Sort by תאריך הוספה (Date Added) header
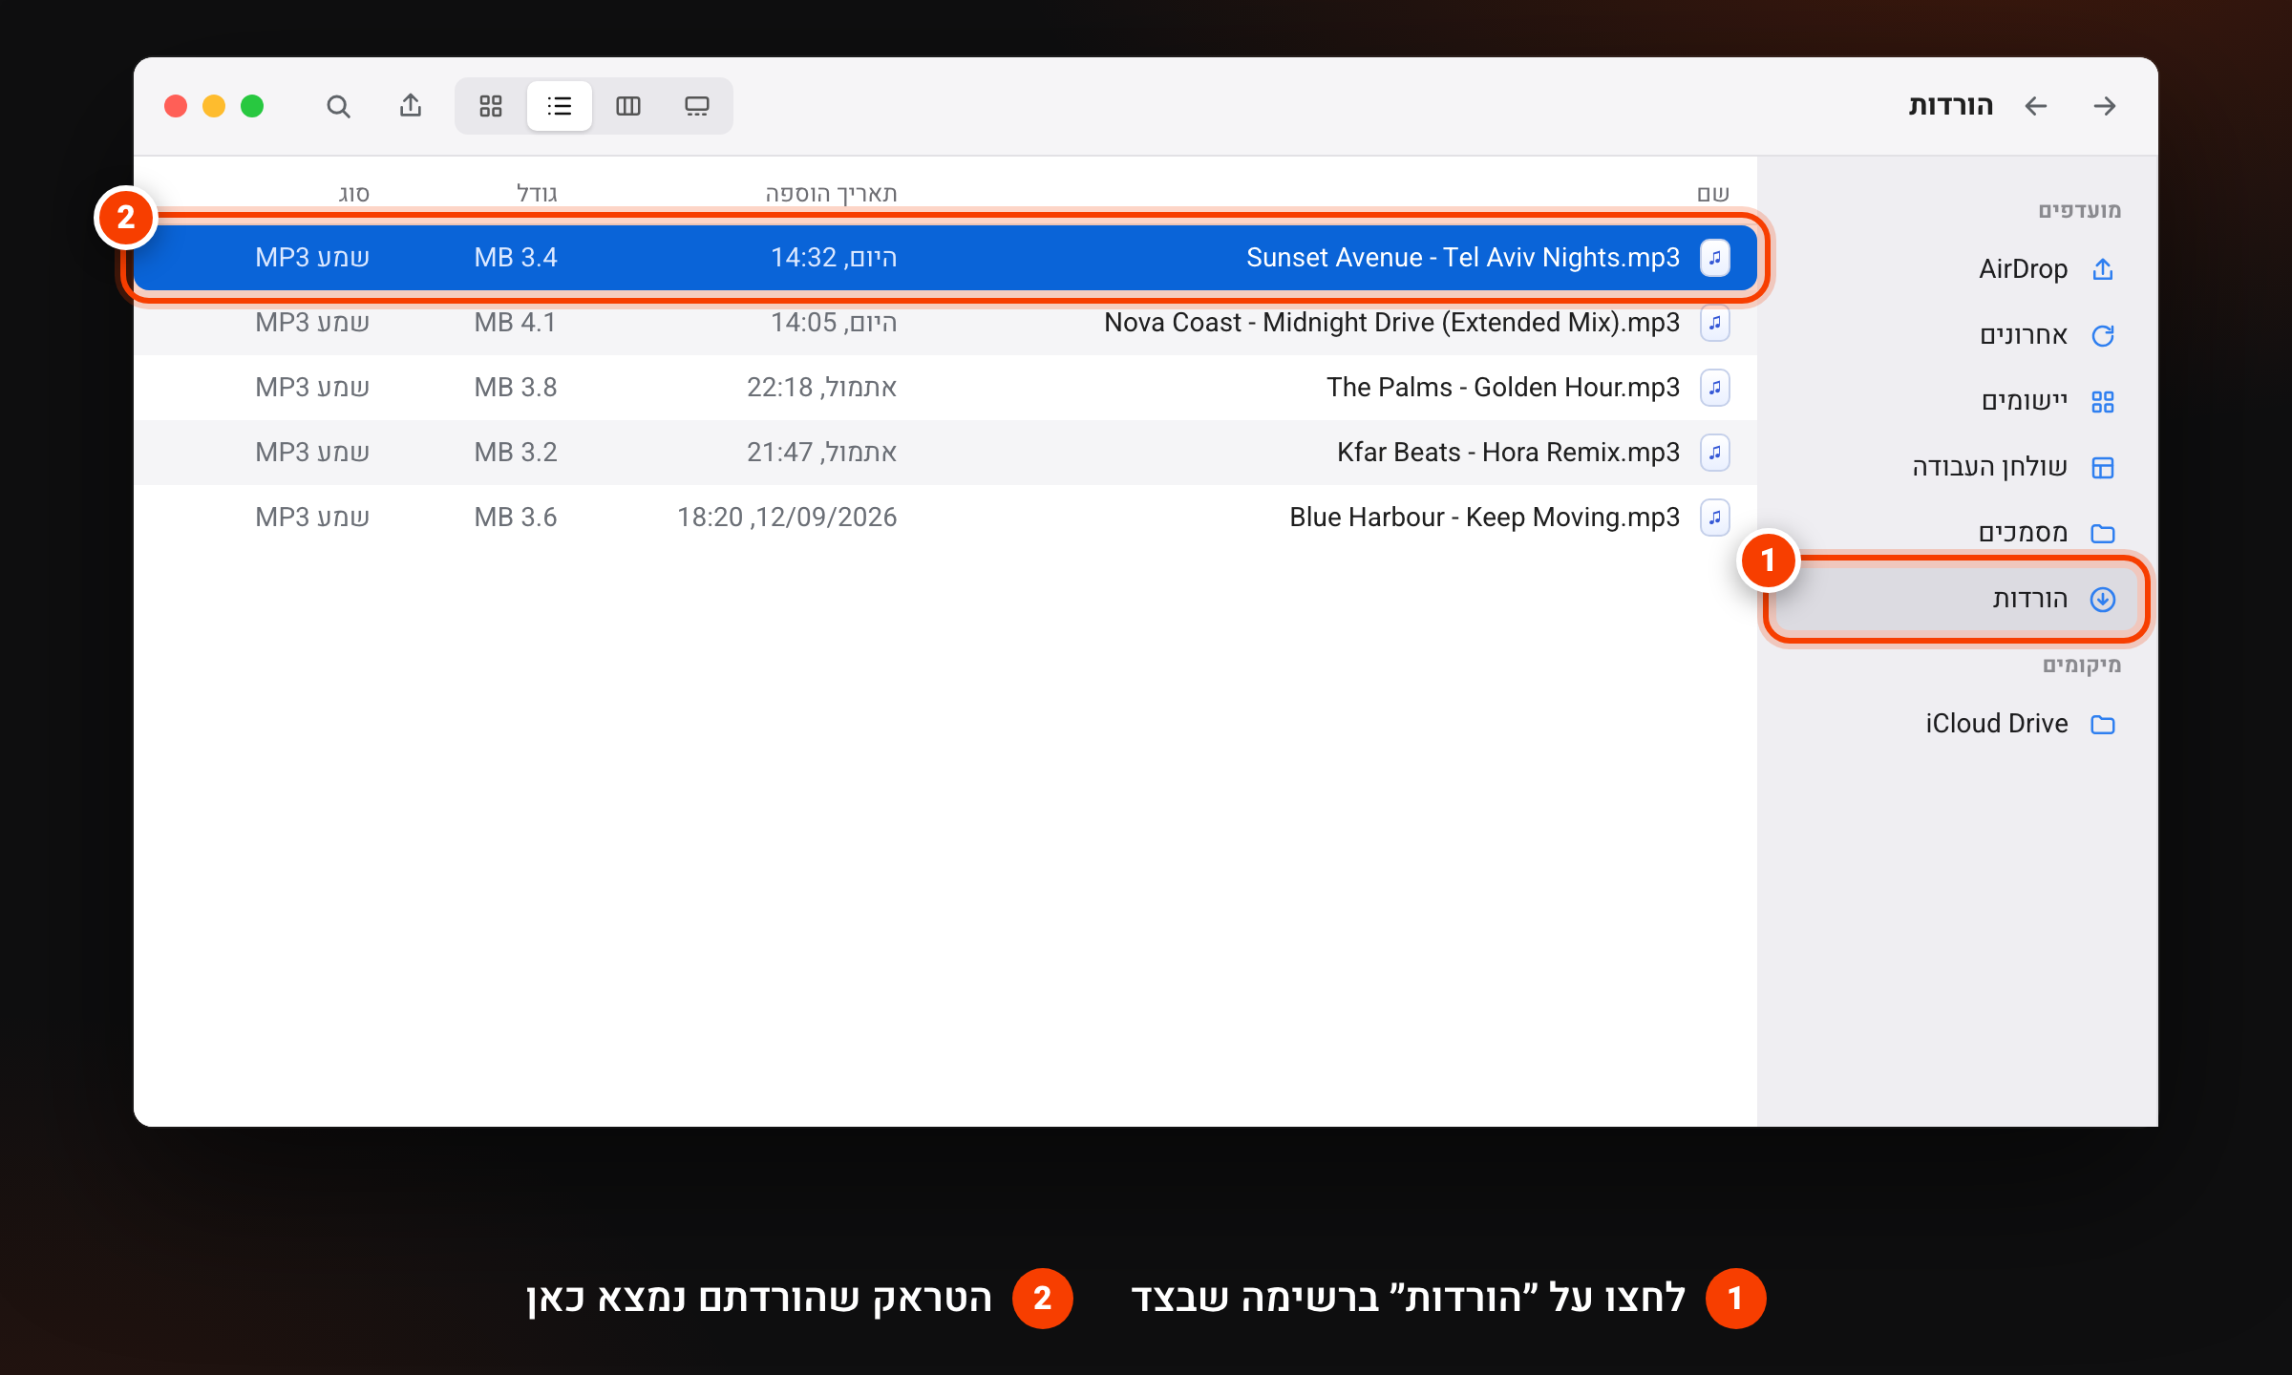 pos(831,194)
